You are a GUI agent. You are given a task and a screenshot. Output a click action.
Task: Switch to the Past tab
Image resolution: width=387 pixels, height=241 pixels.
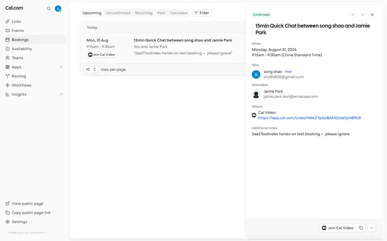click(x=161, y=13)
